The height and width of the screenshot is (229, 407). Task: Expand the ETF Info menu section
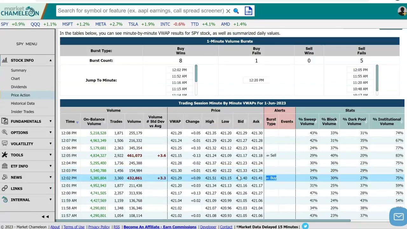pos(50,166)
